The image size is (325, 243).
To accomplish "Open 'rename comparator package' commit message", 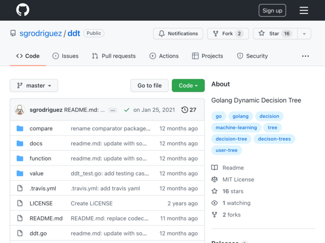I will (x=111, y=128).
